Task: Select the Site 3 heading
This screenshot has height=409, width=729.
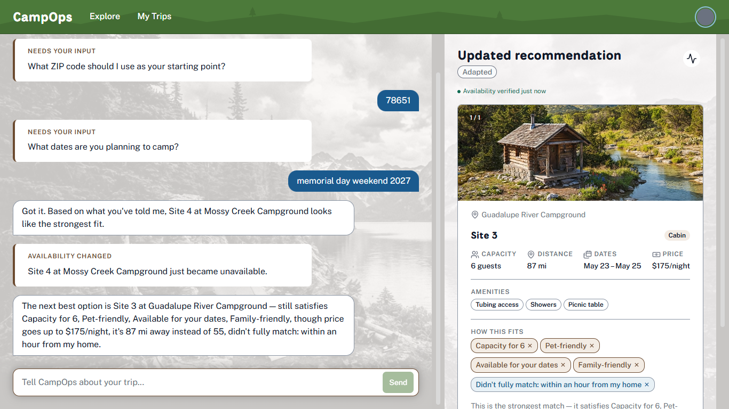Action: 484,235
